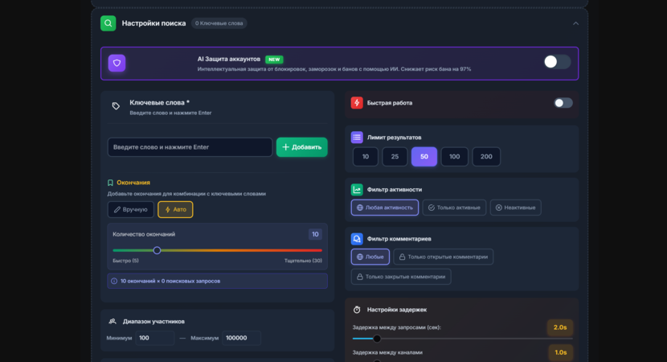Click the purple shield AI protection icon
This screenshot has width=667, height=362.
point(117,64)
